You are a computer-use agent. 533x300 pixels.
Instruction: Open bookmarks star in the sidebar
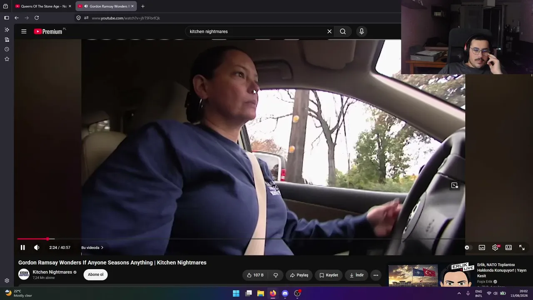pos(7,59)
